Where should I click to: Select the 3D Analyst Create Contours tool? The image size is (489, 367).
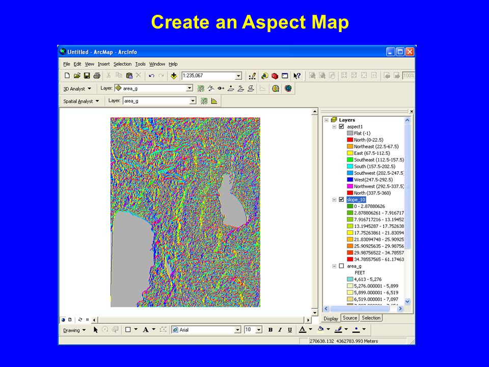[x=201, y=89]
